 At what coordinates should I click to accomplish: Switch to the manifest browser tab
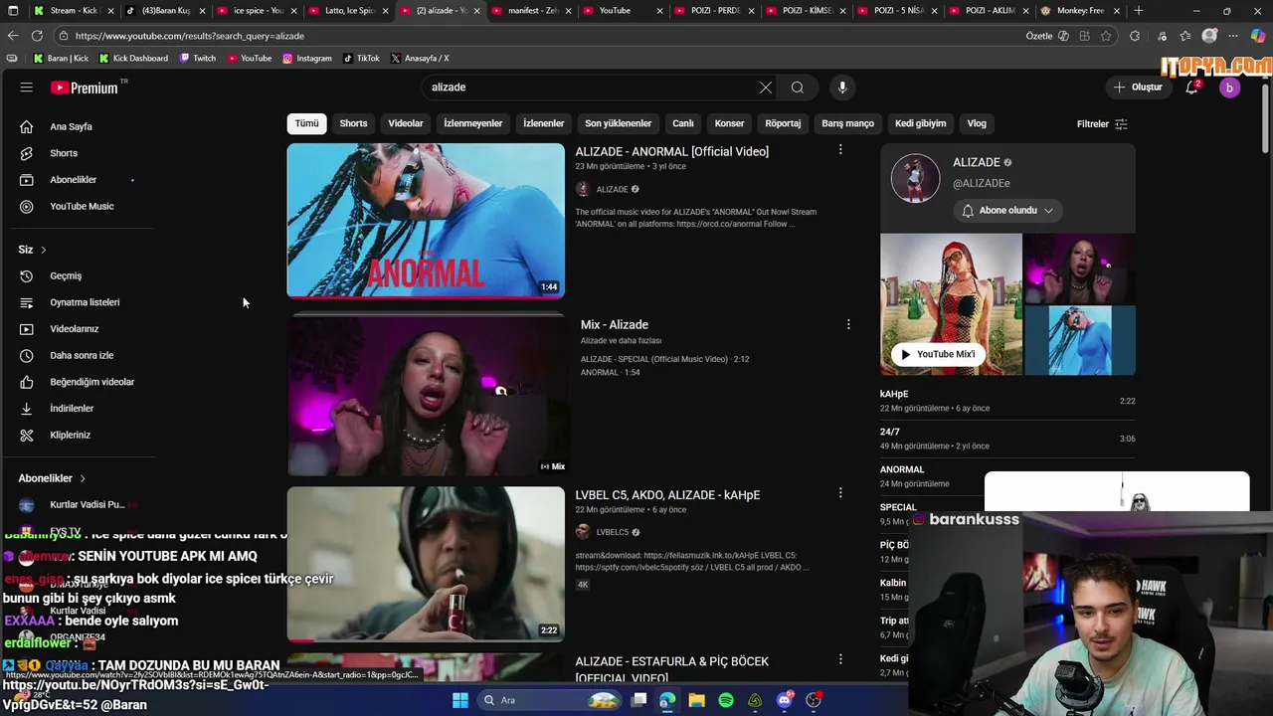click(x=531, y=11)
